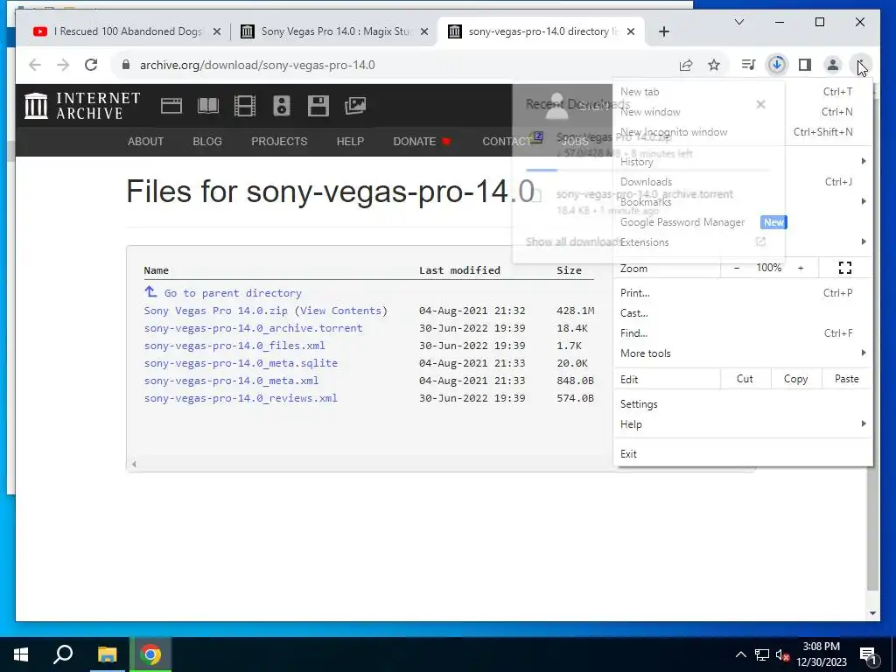Reload the page with the refresh icon

(91, 65)
